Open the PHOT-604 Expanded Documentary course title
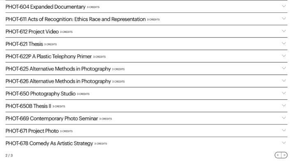 (x=46, y=7)
